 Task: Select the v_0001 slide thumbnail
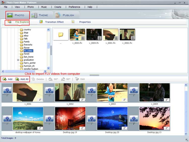28,93
